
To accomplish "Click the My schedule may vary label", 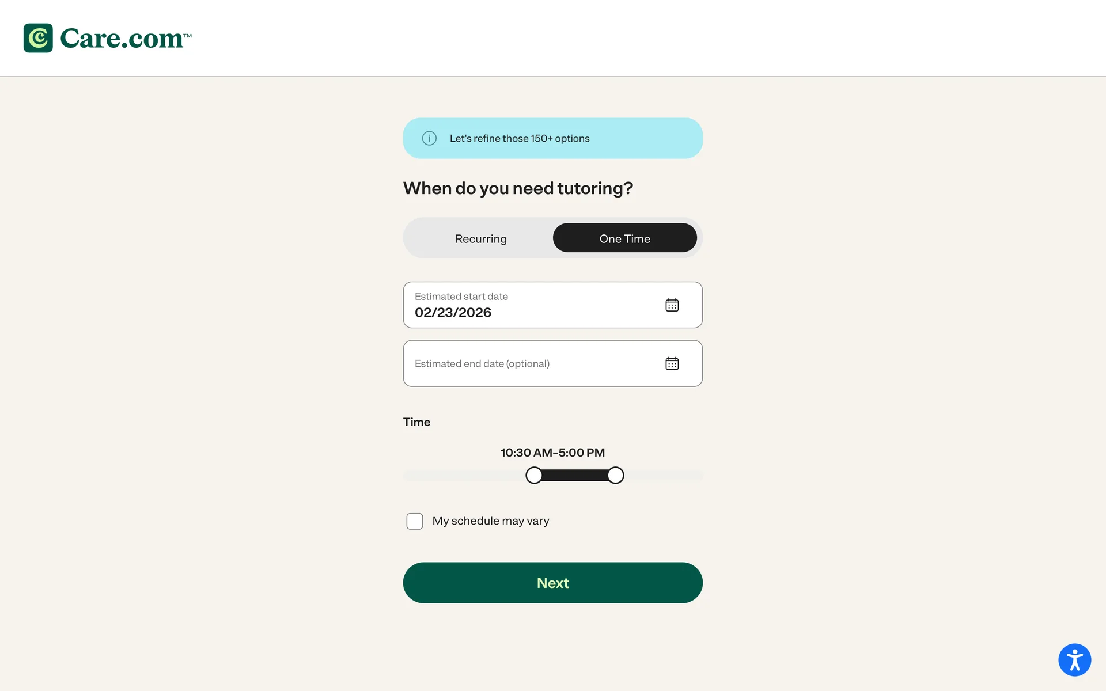I will (491, 521).
